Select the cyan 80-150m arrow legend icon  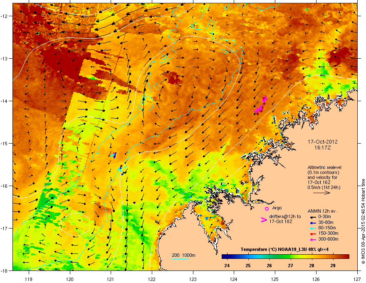[x=313, y=228]
